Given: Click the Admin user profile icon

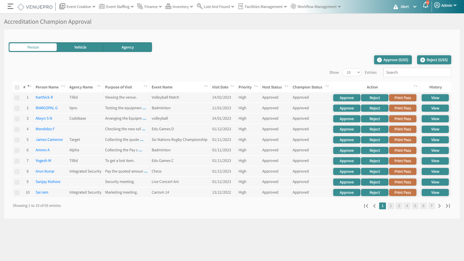Looking at the screenshot, I should point(437,5).
